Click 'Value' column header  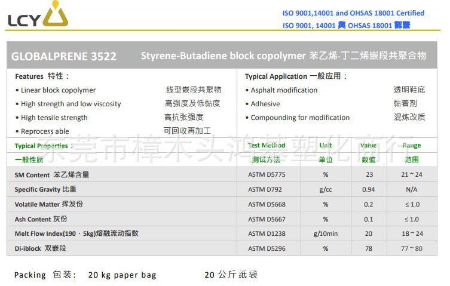pos(369,145)
